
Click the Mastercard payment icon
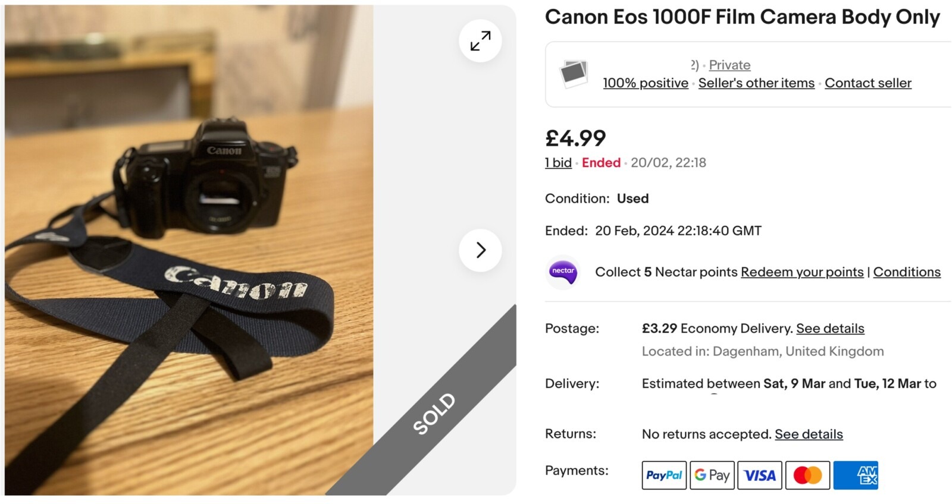pos(807,475)
